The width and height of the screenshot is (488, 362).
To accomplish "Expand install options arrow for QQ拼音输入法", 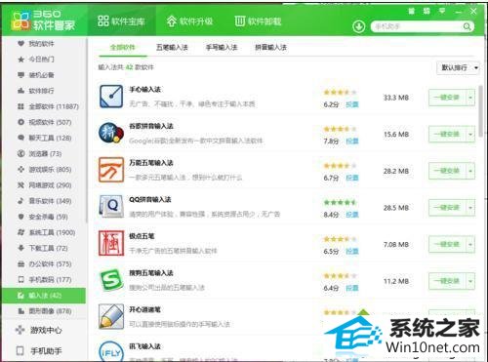I will (x=470, y=208).
